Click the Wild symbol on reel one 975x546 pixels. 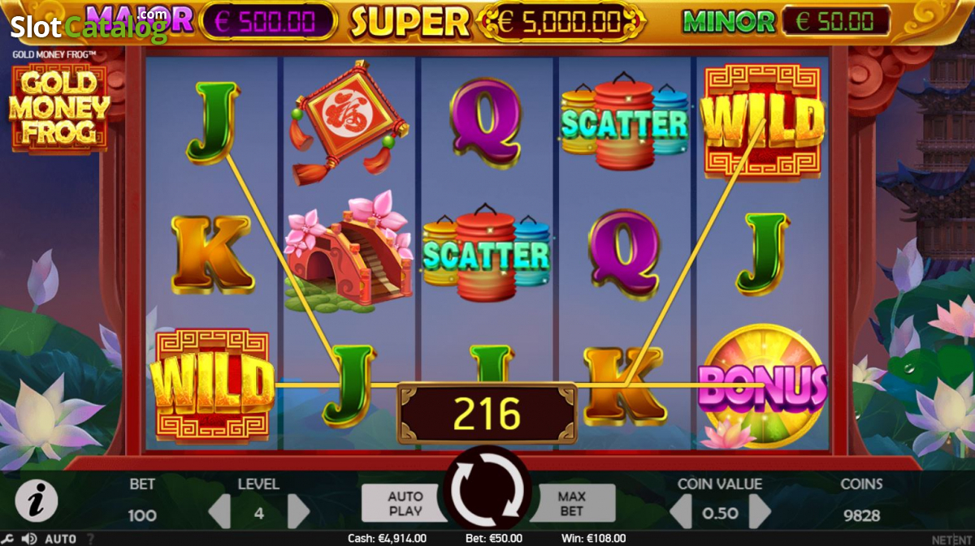point(213,385)
